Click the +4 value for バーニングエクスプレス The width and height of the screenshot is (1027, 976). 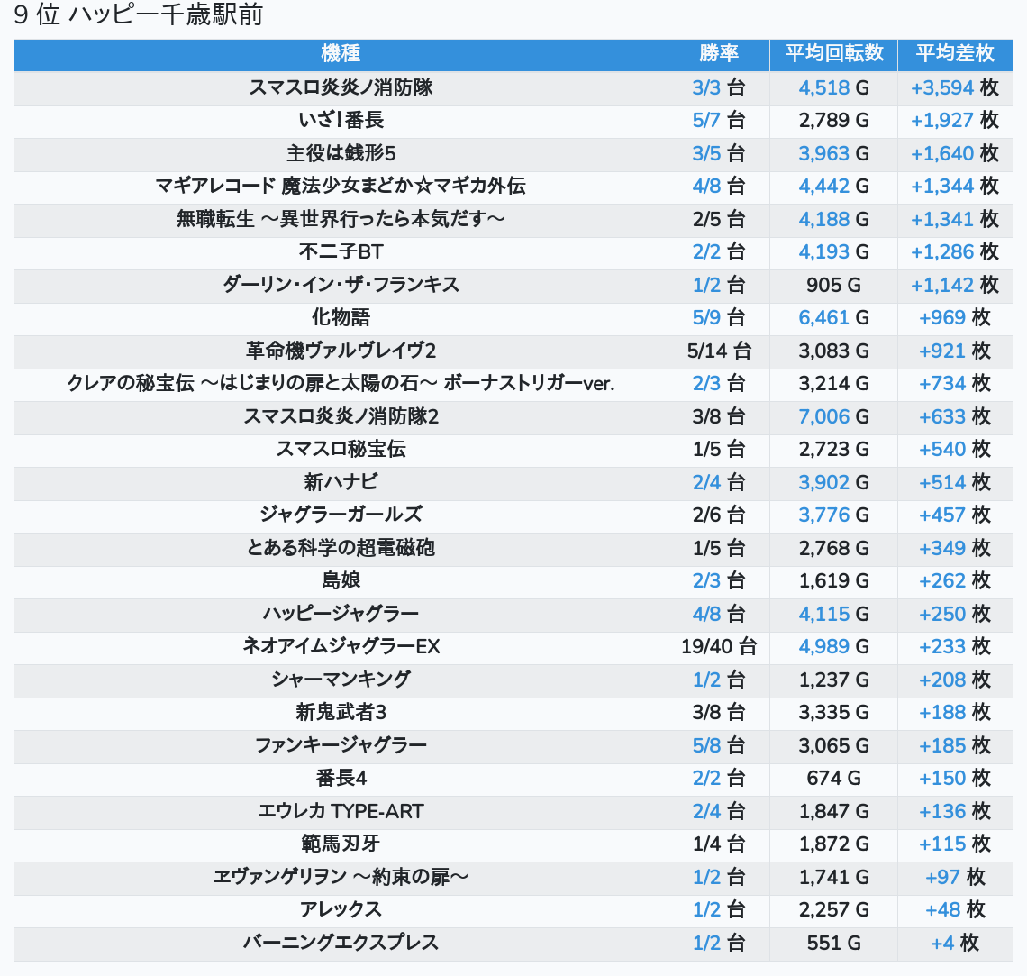coord(942,944)
